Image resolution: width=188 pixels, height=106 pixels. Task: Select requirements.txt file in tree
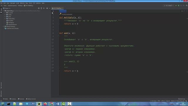[11, 24]
